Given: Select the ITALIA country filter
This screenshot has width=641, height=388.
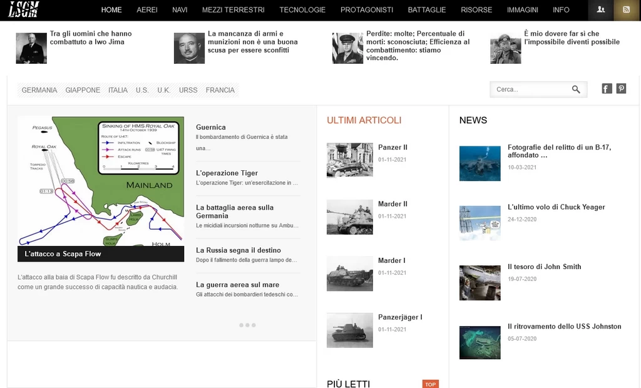Looking at the screenshot, I should (118, 90).
